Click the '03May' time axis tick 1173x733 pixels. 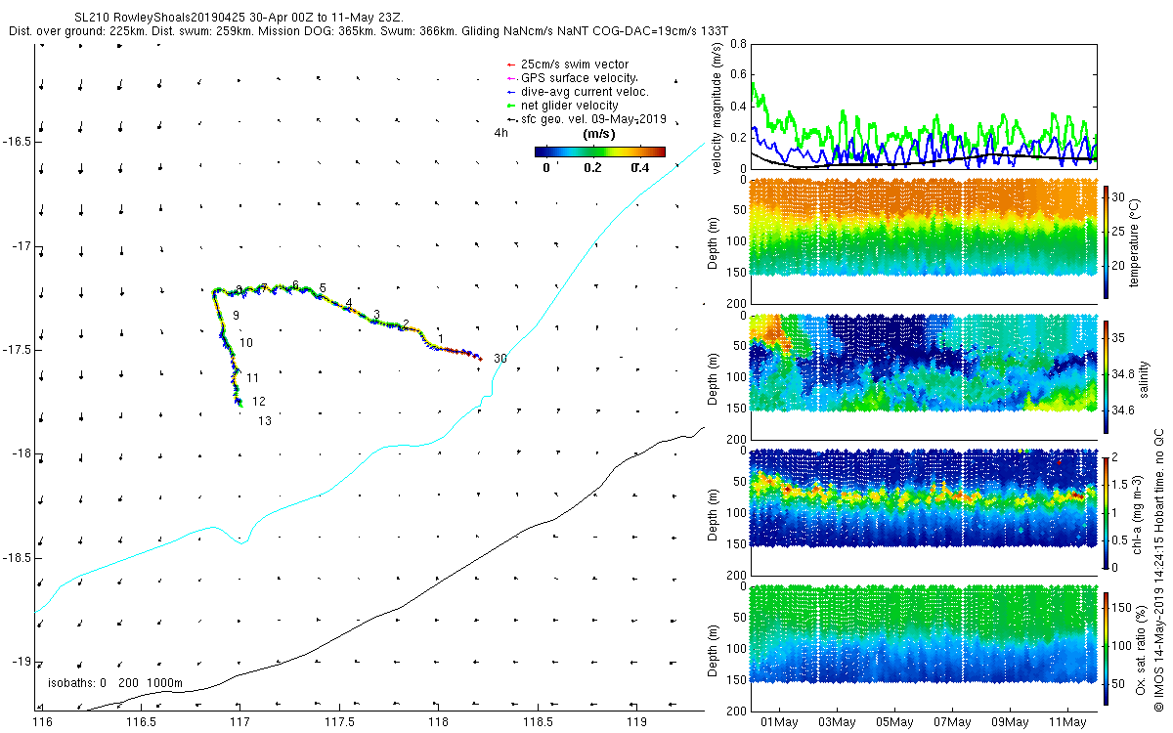tap(837, 723)
